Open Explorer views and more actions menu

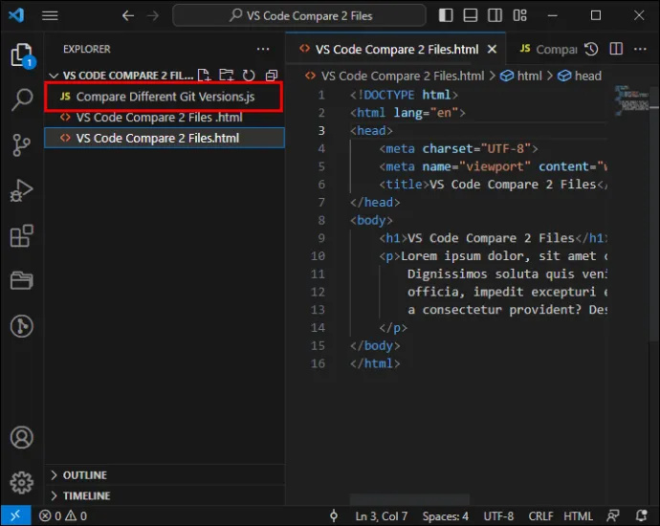coord(263,49)
